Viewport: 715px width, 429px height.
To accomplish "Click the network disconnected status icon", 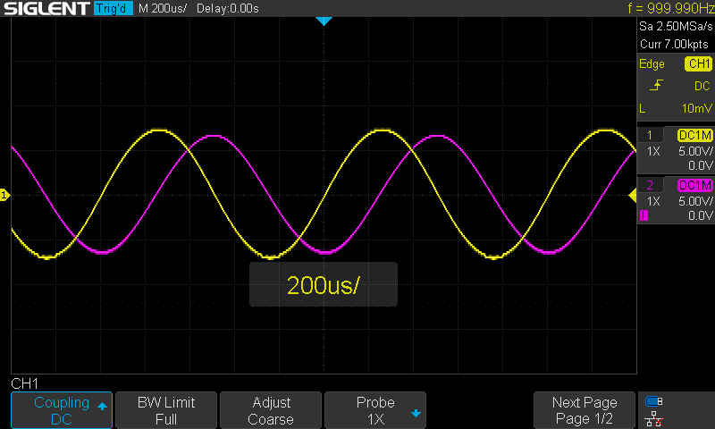I will (x=654, y=419).
